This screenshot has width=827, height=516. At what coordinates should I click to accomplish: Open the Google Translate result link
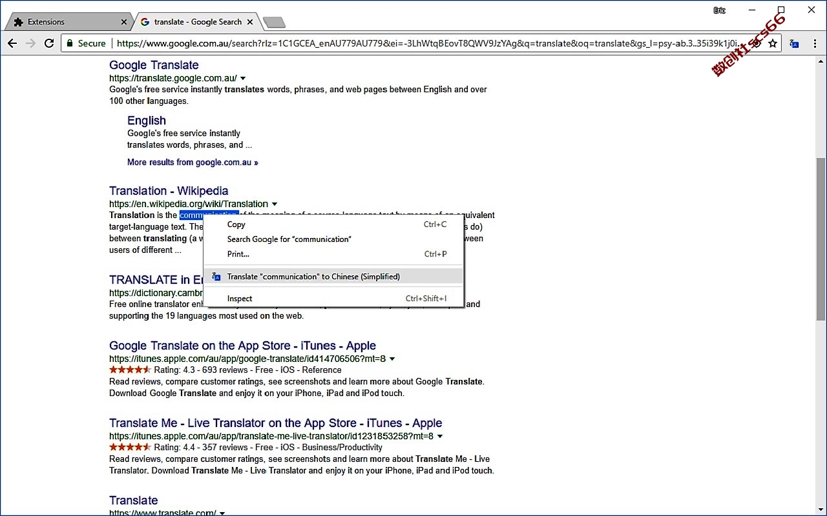154,65
